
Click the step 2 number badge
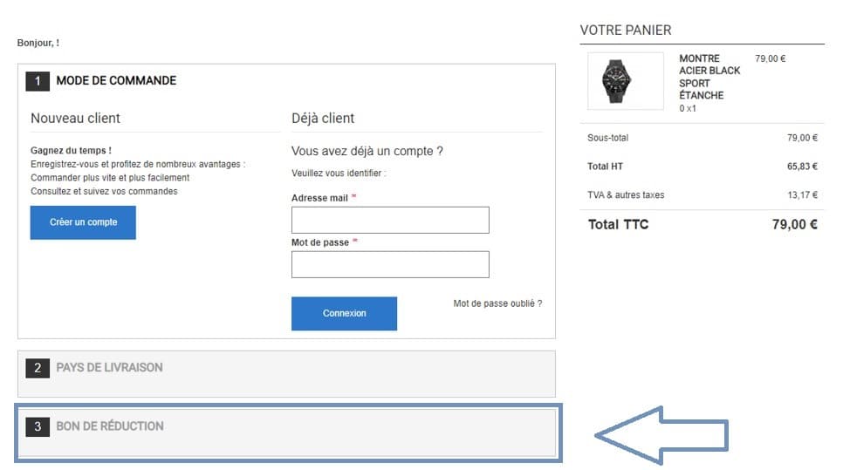38,368
